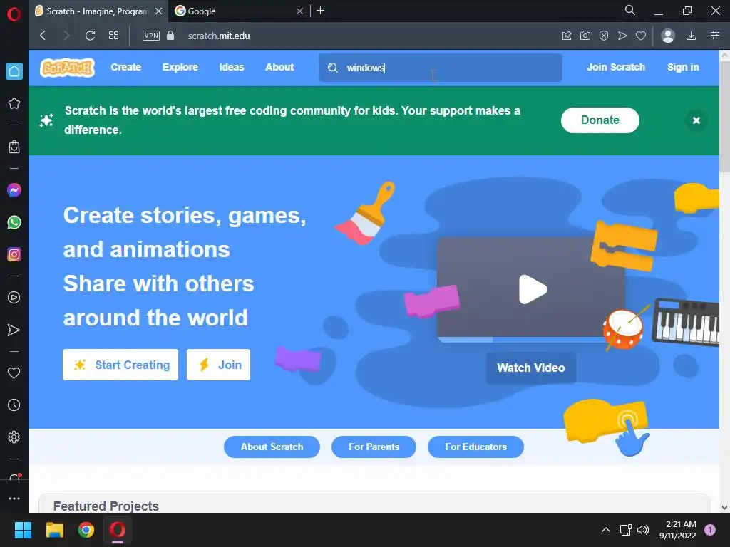Open the Easy Setup sliders icon
The height and width of the screenshot is (547, 730).
pos(715,36)
